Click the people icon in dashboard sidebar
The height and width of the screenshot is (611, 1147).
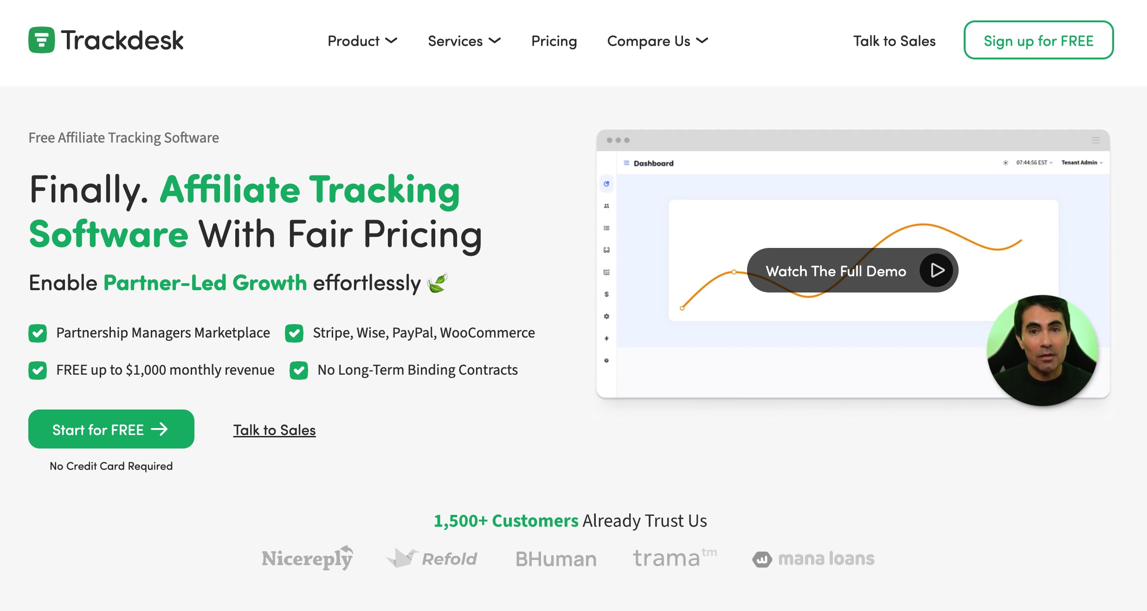606,206
